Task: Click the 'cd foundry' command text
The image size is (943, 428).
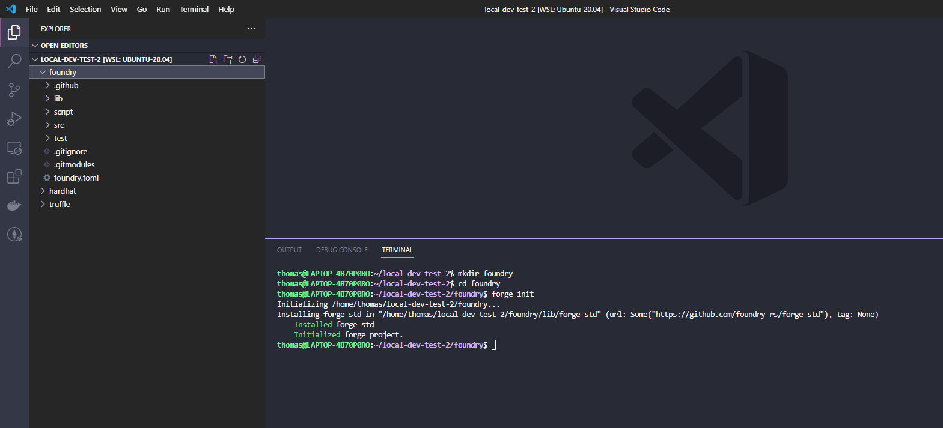Action: [479, 284]
